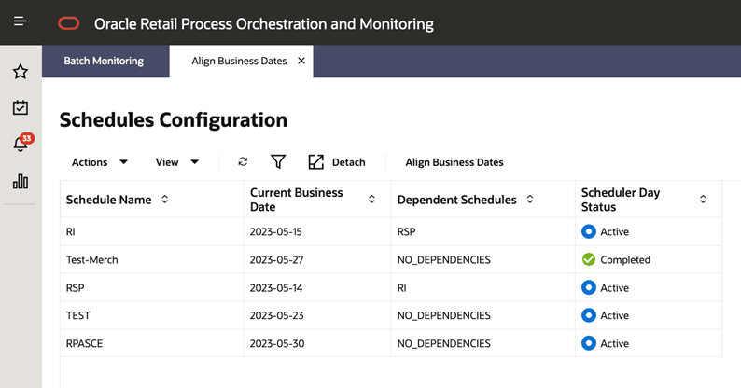741x388 pixels.
Task: Click the red Oracle logo
Action: click(x=68, y=23)
